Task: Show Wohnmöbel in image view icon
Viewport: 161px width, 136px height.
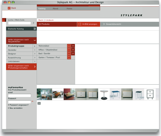Action: click(69, 46)
